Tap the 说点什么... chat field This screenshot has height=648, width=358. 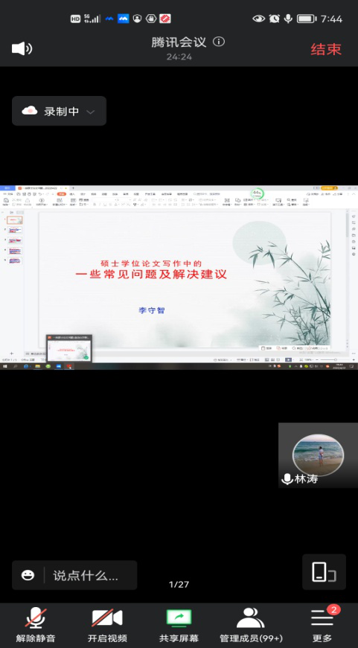(86, 575)
